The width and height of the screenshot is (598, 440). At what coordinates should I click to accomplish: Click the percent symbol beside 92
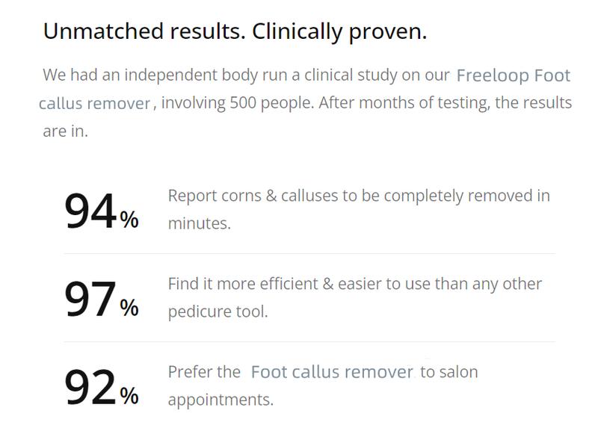[129, 396]
